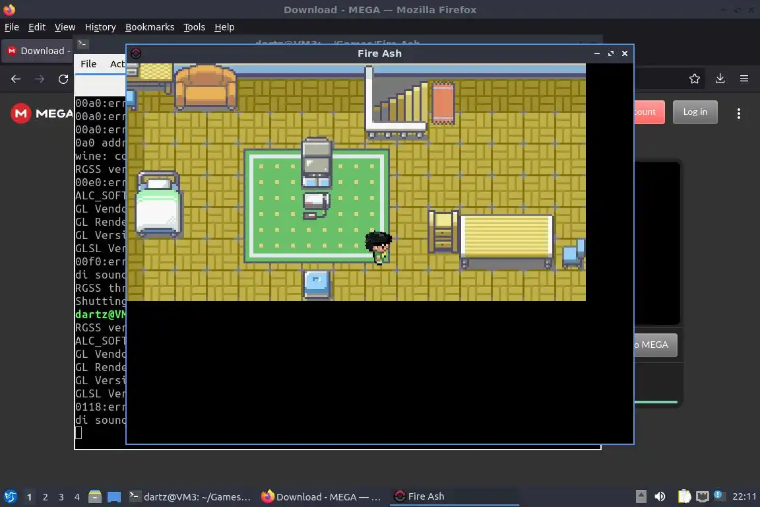The width and height of the screenshot is (760, 507).
Task: Reload the MEGA page
Action: [63, 79]
